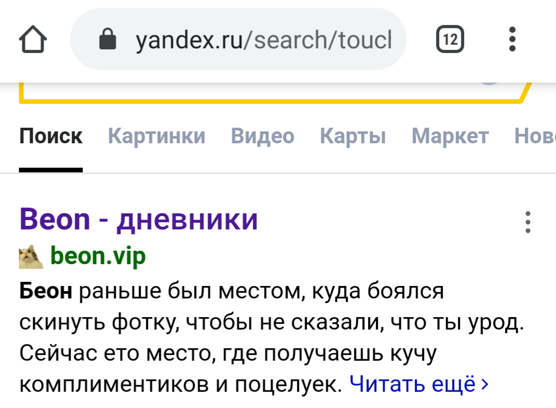
Task: Click the chevron after 'Читать ещё'
Action: (x=485, y=384)
